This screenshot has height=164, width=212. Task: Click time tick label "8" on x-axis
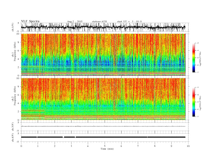click(155, 146)
